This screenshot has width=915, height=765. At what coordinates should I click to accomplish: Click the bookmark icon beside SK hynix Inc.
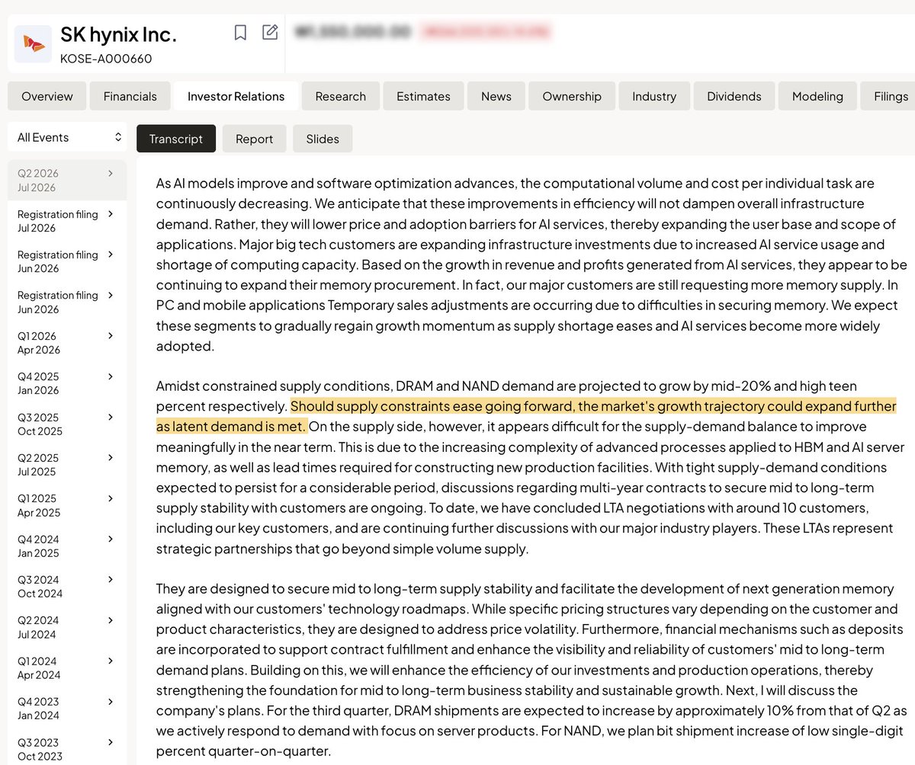[240, 33]
